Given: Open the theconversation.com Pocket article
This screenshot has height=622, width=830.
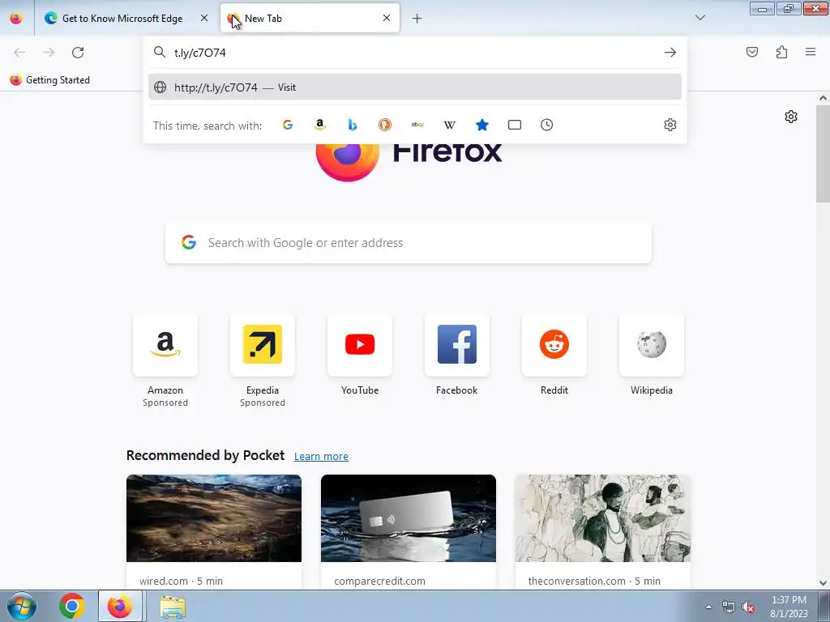Looking at the screenshot, I should [x=603, y=531].
